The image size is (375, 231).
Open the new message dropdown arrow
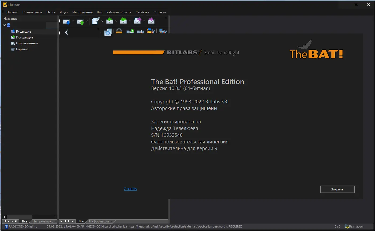tap(102, 21)
